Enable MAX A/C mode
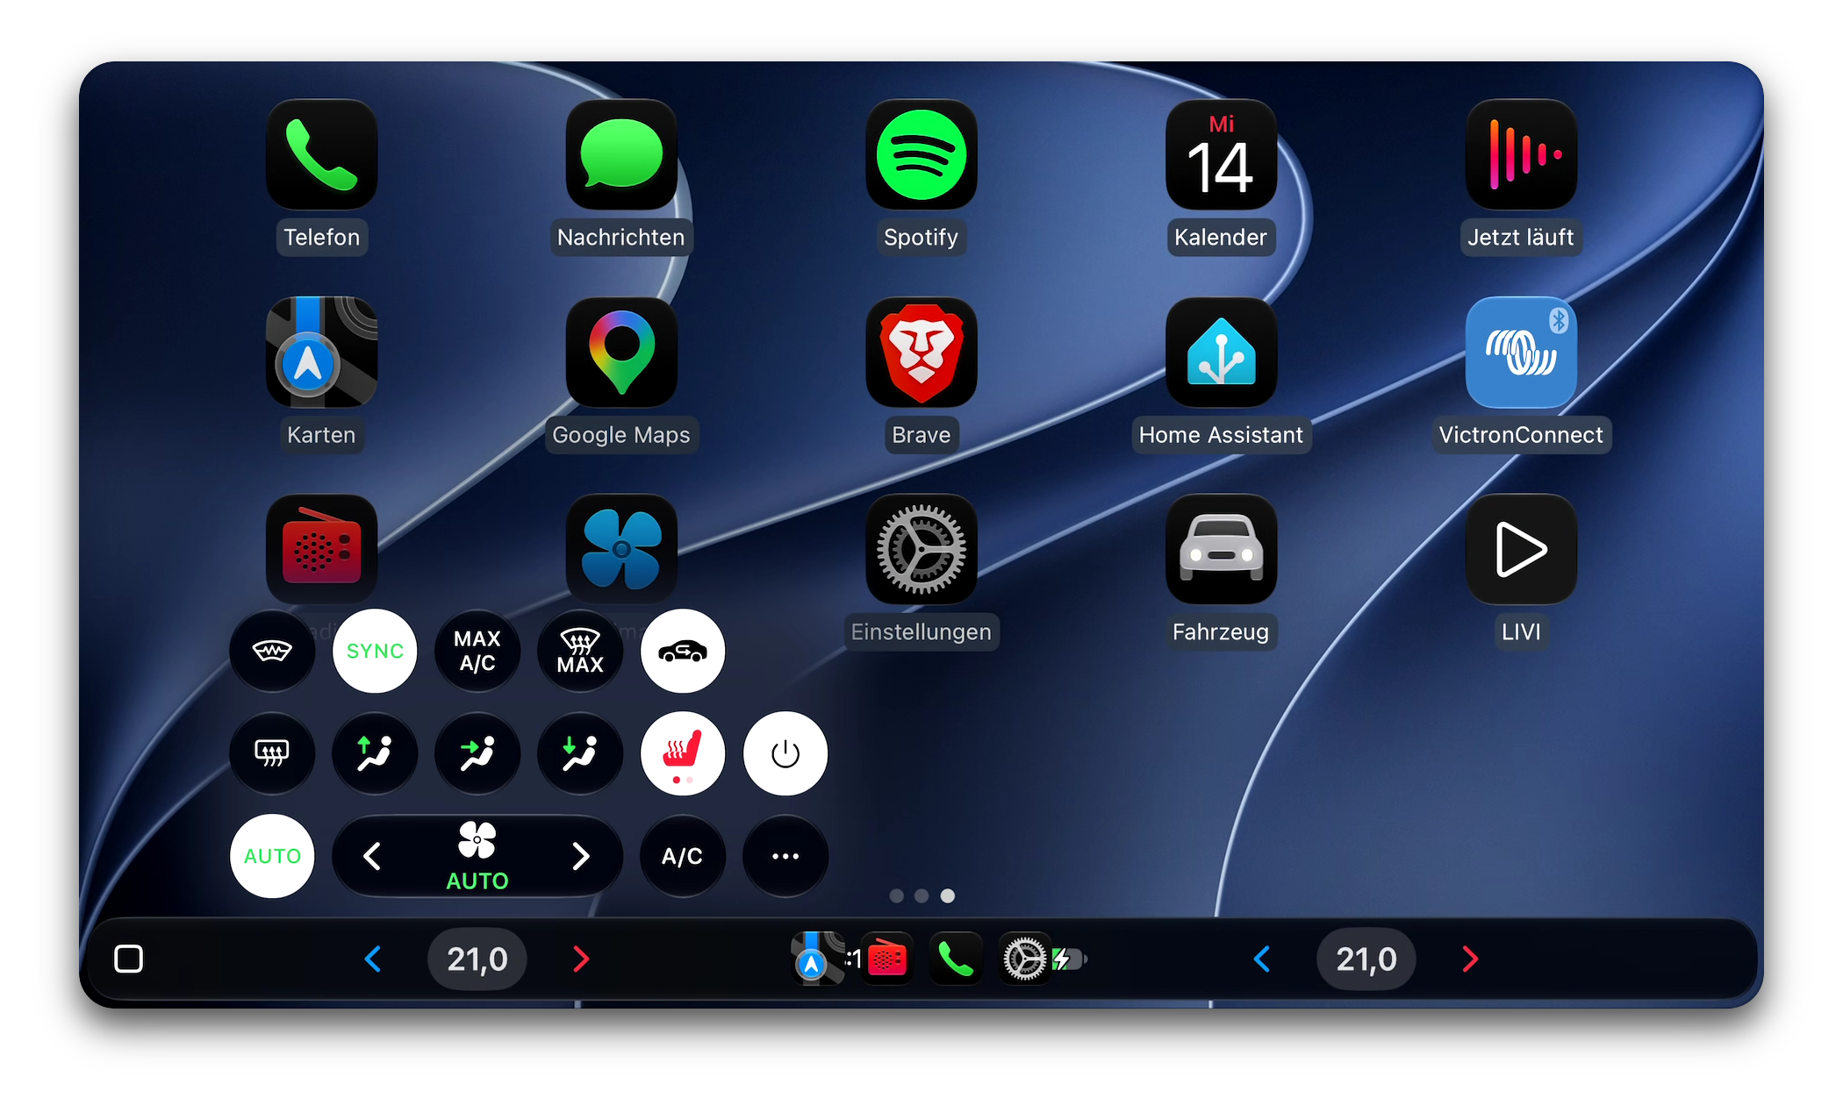This screenshot has width=1843, height=1105. pos(477,651)
